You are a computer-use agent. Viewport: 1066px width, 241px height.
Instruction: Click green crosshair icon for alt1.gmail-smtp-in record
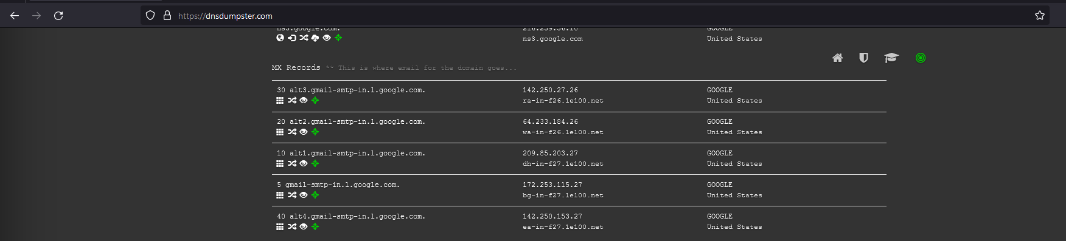pos(315,163)
